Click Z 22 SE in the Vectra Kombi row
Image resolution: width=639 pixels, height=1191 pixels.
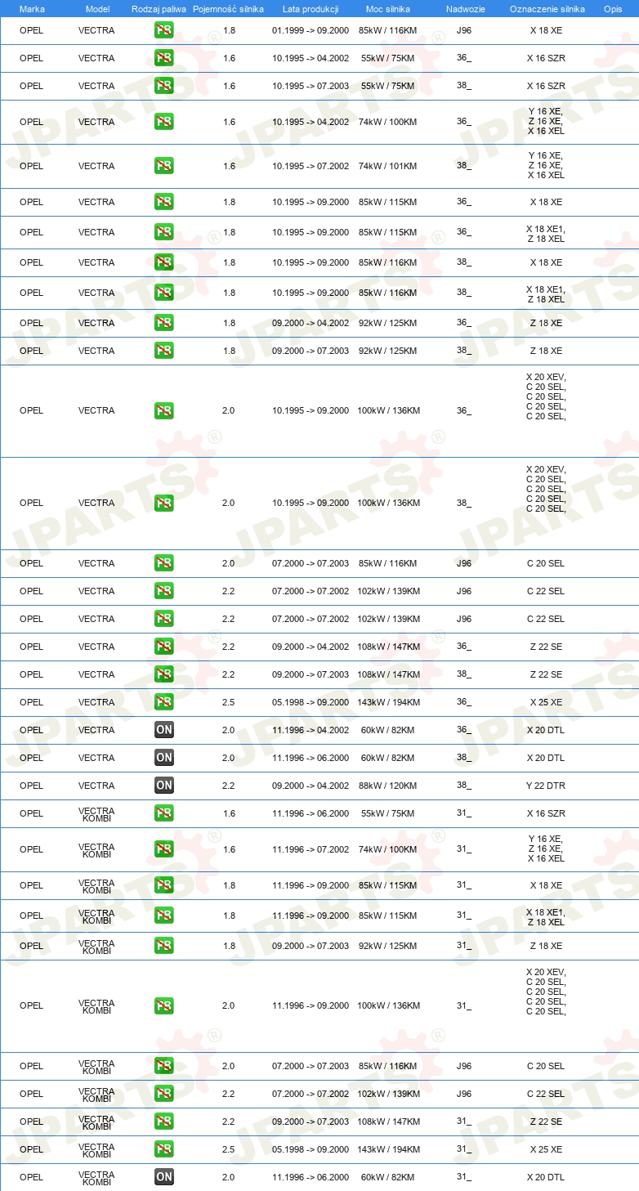(x=546, y=1122)
